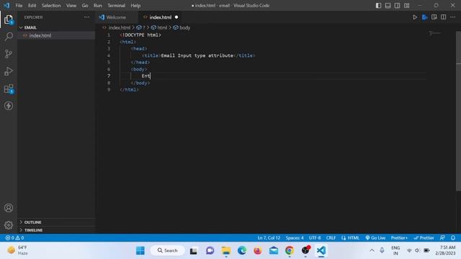Screen dimensions: 461x259
Task: Click the title text on line 4
Action: point(197,55)
